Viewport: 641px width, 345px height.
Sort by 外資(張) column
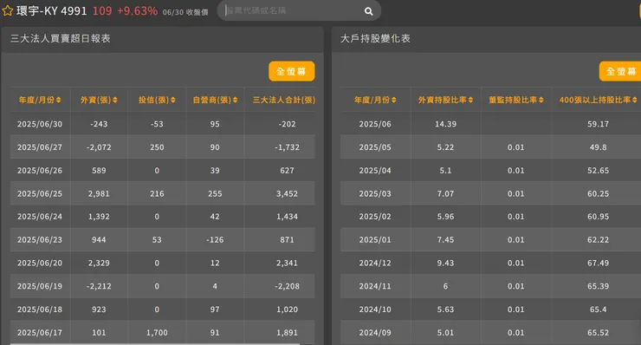pyautogui.click(x=99, y=100)
